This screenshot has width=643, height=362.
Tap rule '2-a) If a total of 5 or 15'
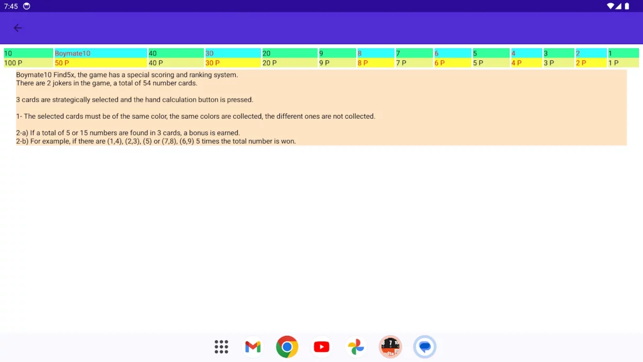[128, 133]
